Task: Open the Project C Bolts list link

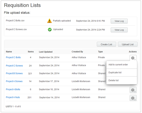Action: pos(13,57)
